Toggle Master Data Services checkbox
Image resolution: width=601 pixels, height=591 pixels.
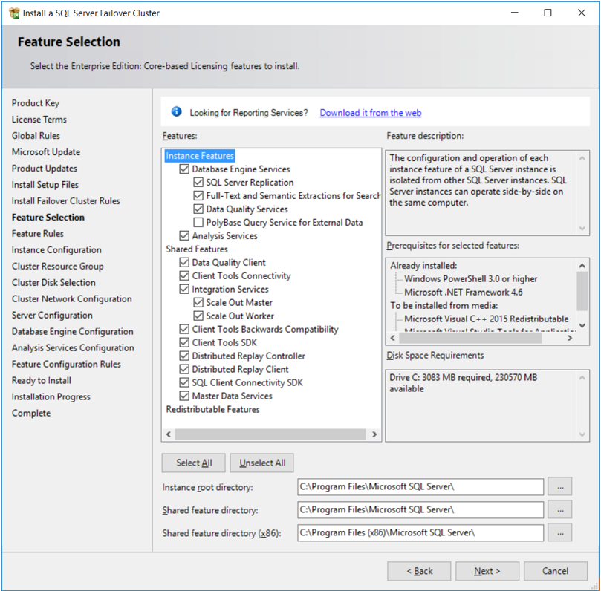(x=184, y=396)
